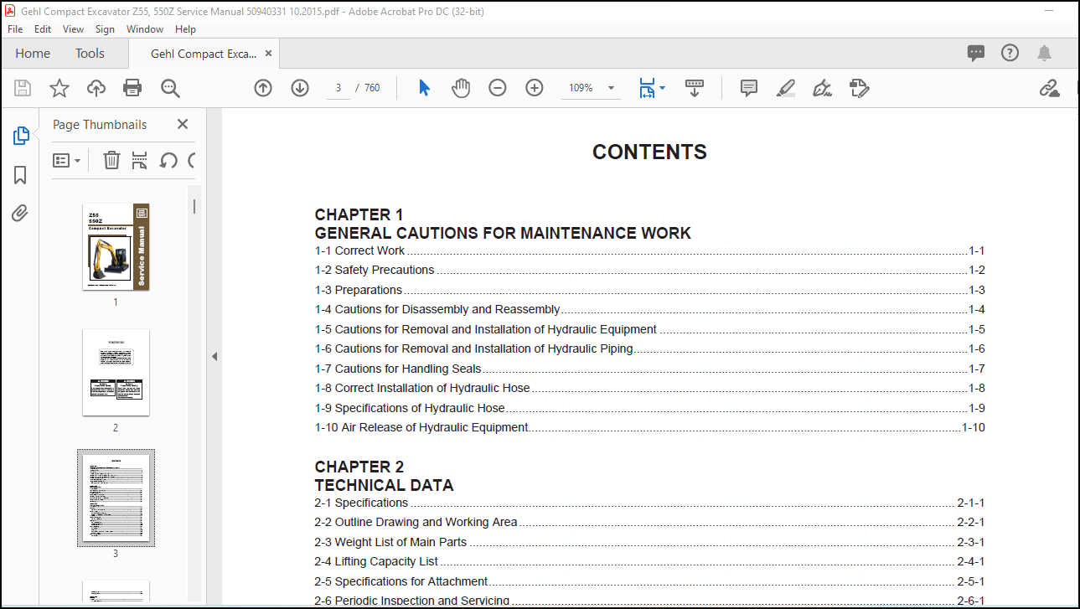Viewport: 1080px width, 609px height.
Task: Open the Edit menu
Action: (43, 28)
